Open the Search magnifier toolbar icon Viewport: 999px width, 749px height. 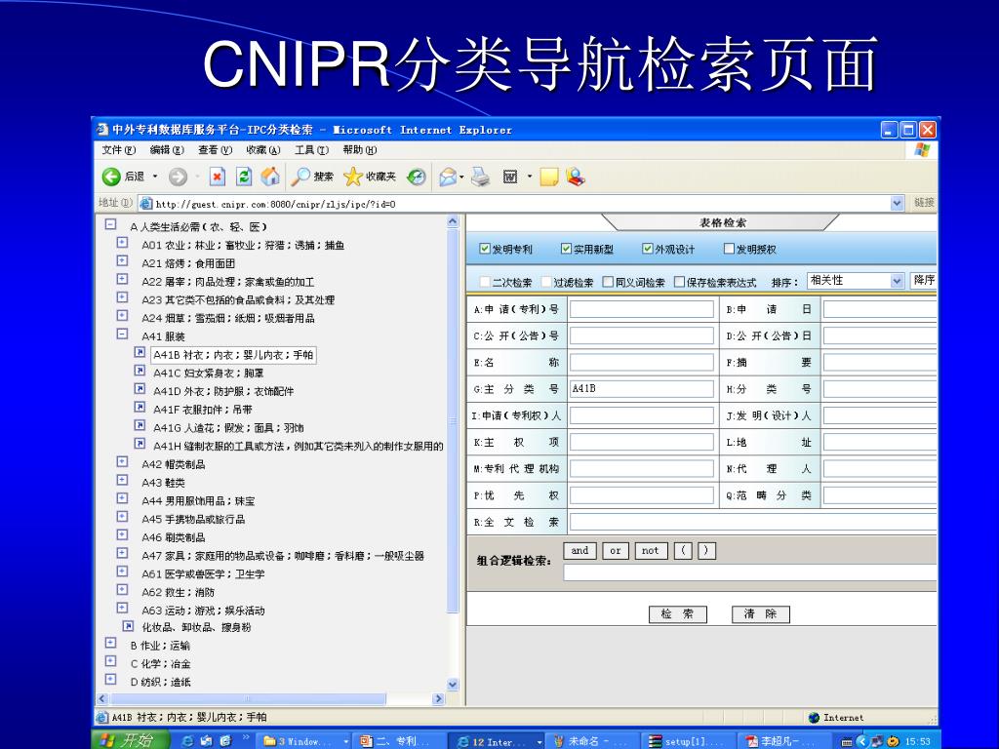[x=300, y=177]
